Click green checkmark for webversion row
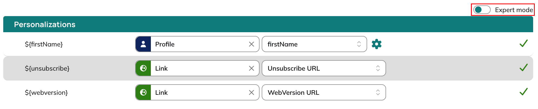This screenshot has height=109, width=538. point(524,92)
